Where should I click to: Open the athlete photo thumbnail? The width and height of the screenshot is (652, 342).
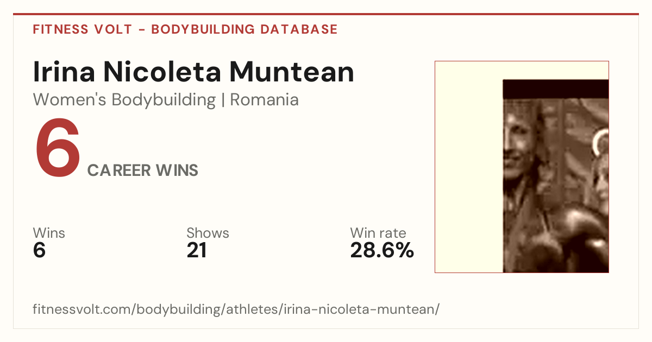tap(522, 167)
